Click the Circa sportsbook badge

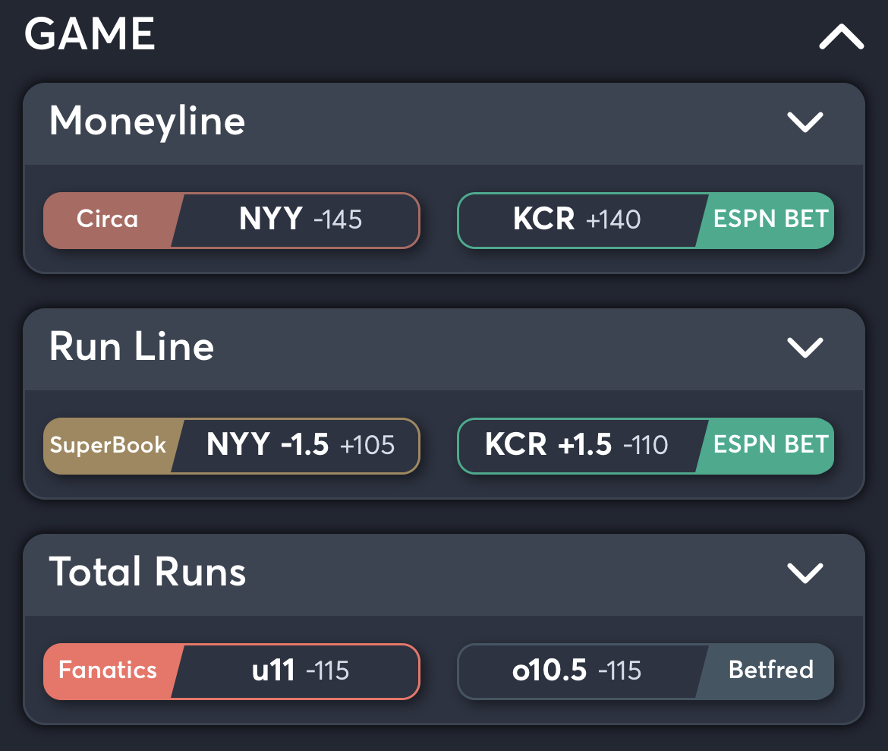coord(106,219)
